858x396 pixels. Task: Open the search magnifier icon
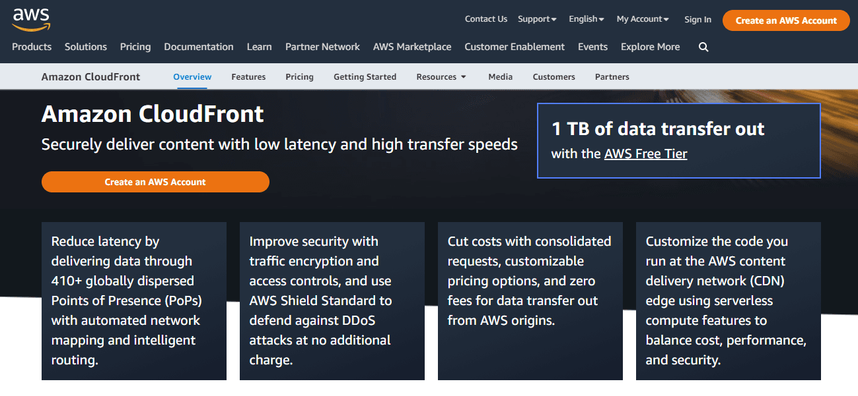pyautogui.click(x=703, y=47)
